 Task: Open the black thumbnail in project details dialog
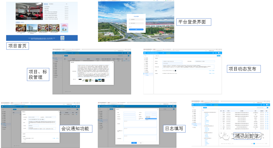80,80
